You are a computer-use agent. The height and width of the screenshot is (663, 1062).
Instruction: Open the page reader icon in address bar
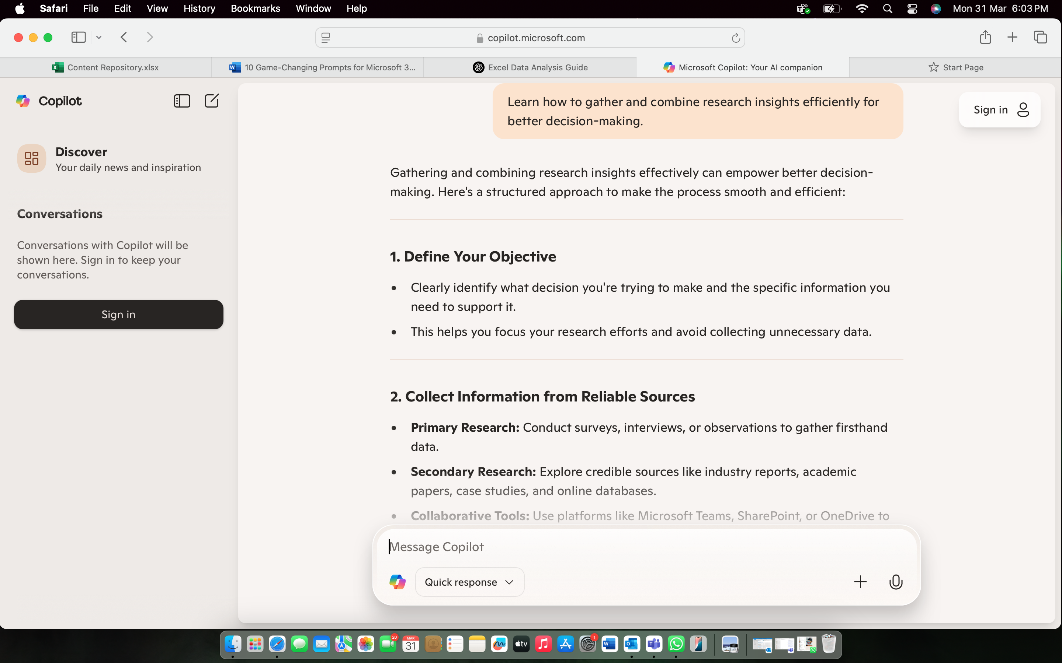point(326,38)
